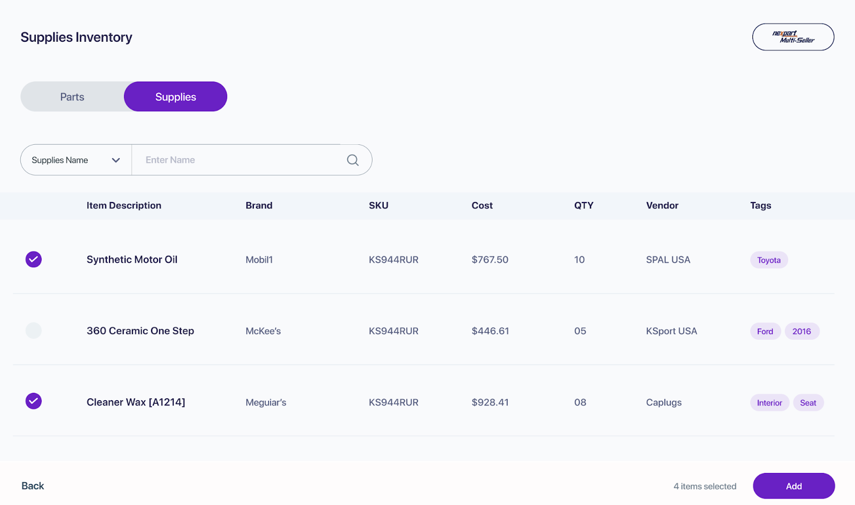Viewport: 855px width, 505px height.
Task: Click the $928.41 cost value
Action: [490, 402]
